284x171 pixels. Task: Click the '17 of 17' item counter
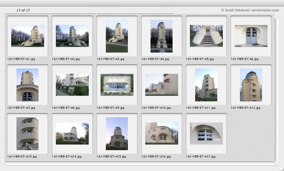[23, 10]
